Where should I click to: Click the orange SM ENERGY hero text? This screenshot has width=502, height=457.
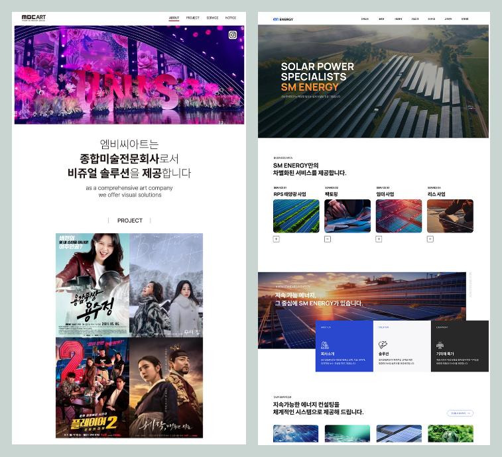(310, 87)
